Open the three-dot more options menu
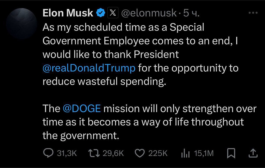 coord(253,13)
